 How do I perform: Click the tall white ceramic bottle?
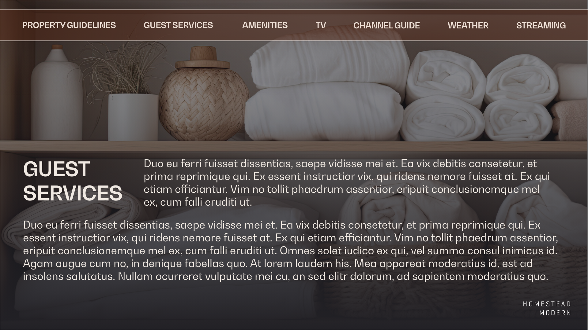(x=57, y=93)
